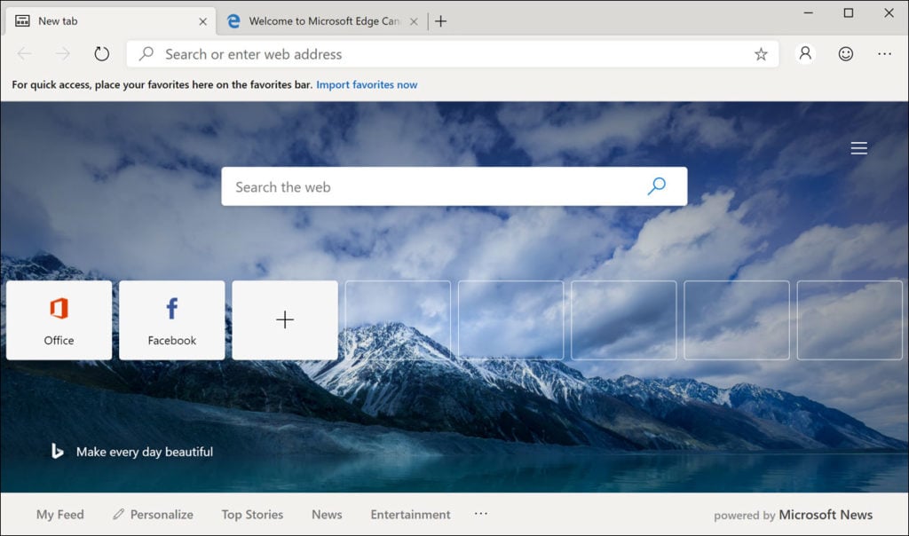This screenshot has height=536, width=909.
Task: Click the search magnifier in the web search box
Action: click(656, 186)
